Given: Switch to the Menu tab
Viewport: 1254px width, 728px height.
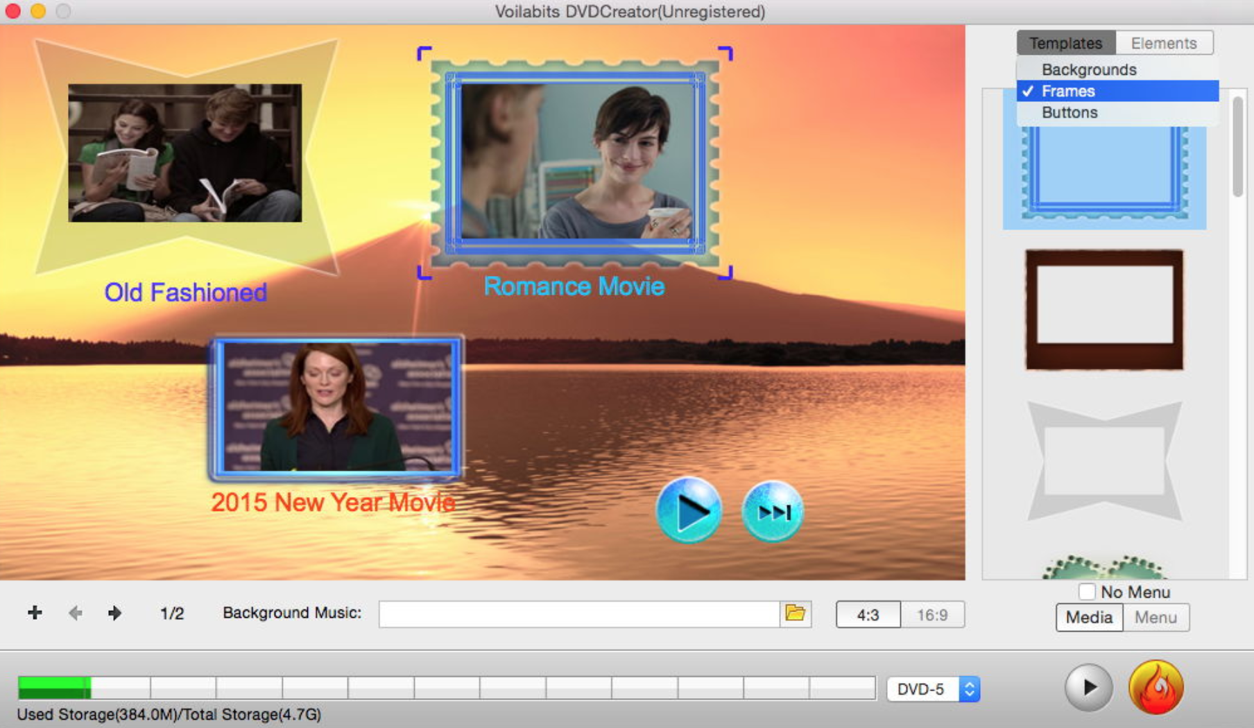Looking at the screenshot, I should click(1156, 618).
